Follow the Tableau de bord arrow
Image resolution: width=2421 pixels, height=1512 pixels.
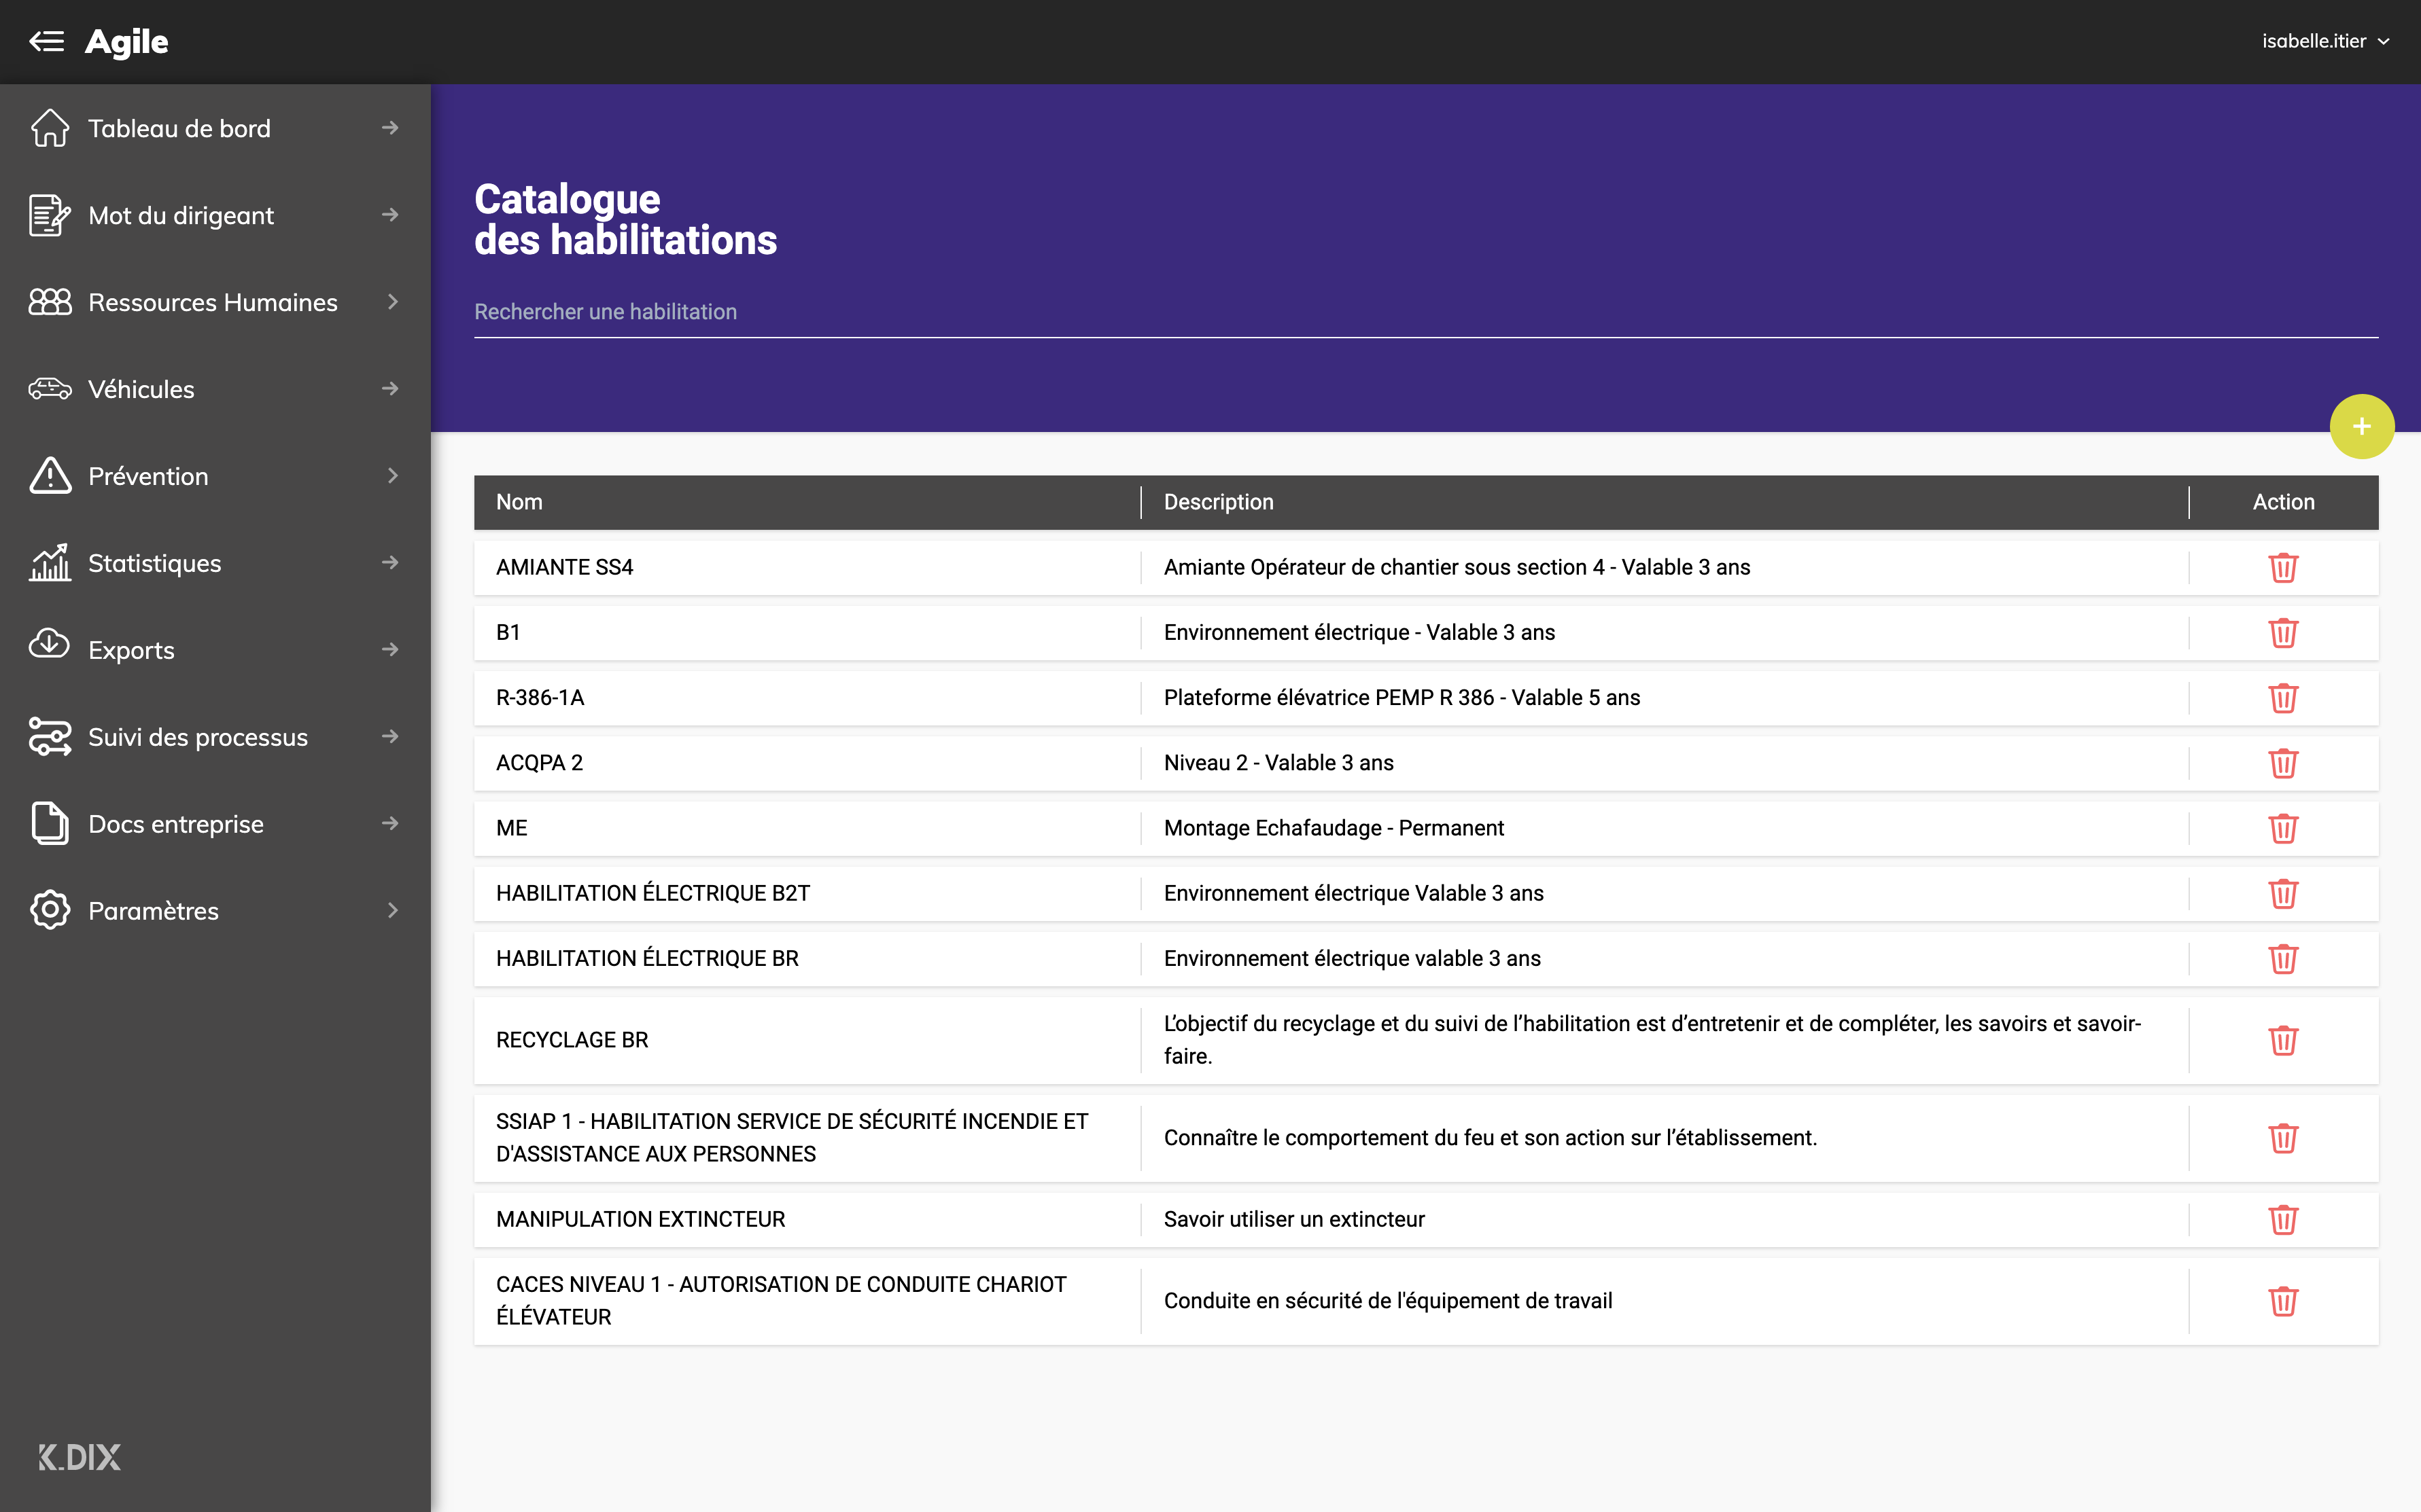point(390,128)
